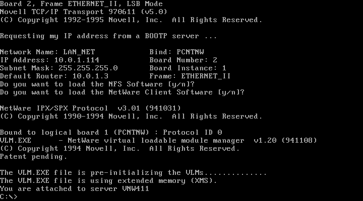
Task: Click the extended memory (XMS) line
Action: (108, 181)
